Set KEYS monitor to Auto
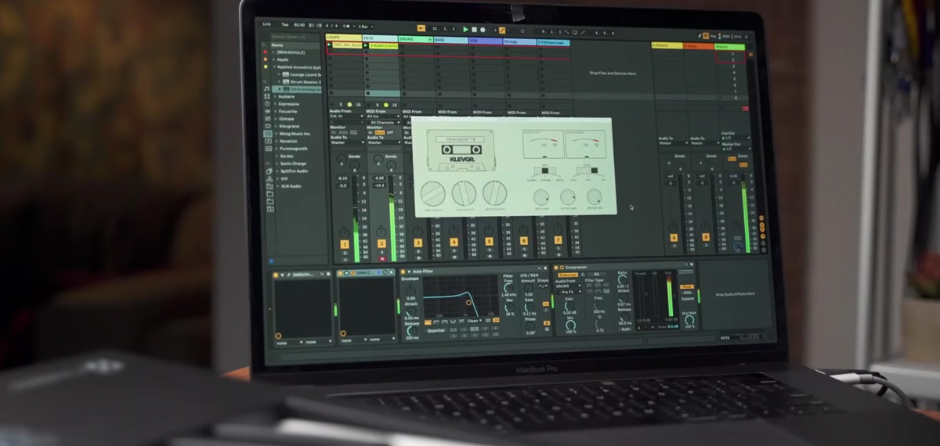Screen dimensions: 940x446 click(381, 133)
